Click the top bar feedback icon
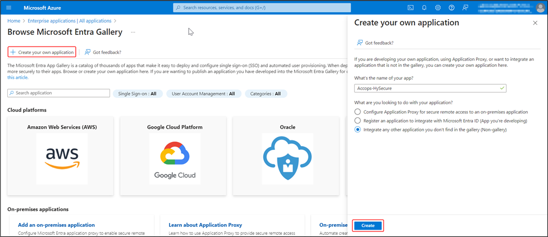 (x=465, y=8)
